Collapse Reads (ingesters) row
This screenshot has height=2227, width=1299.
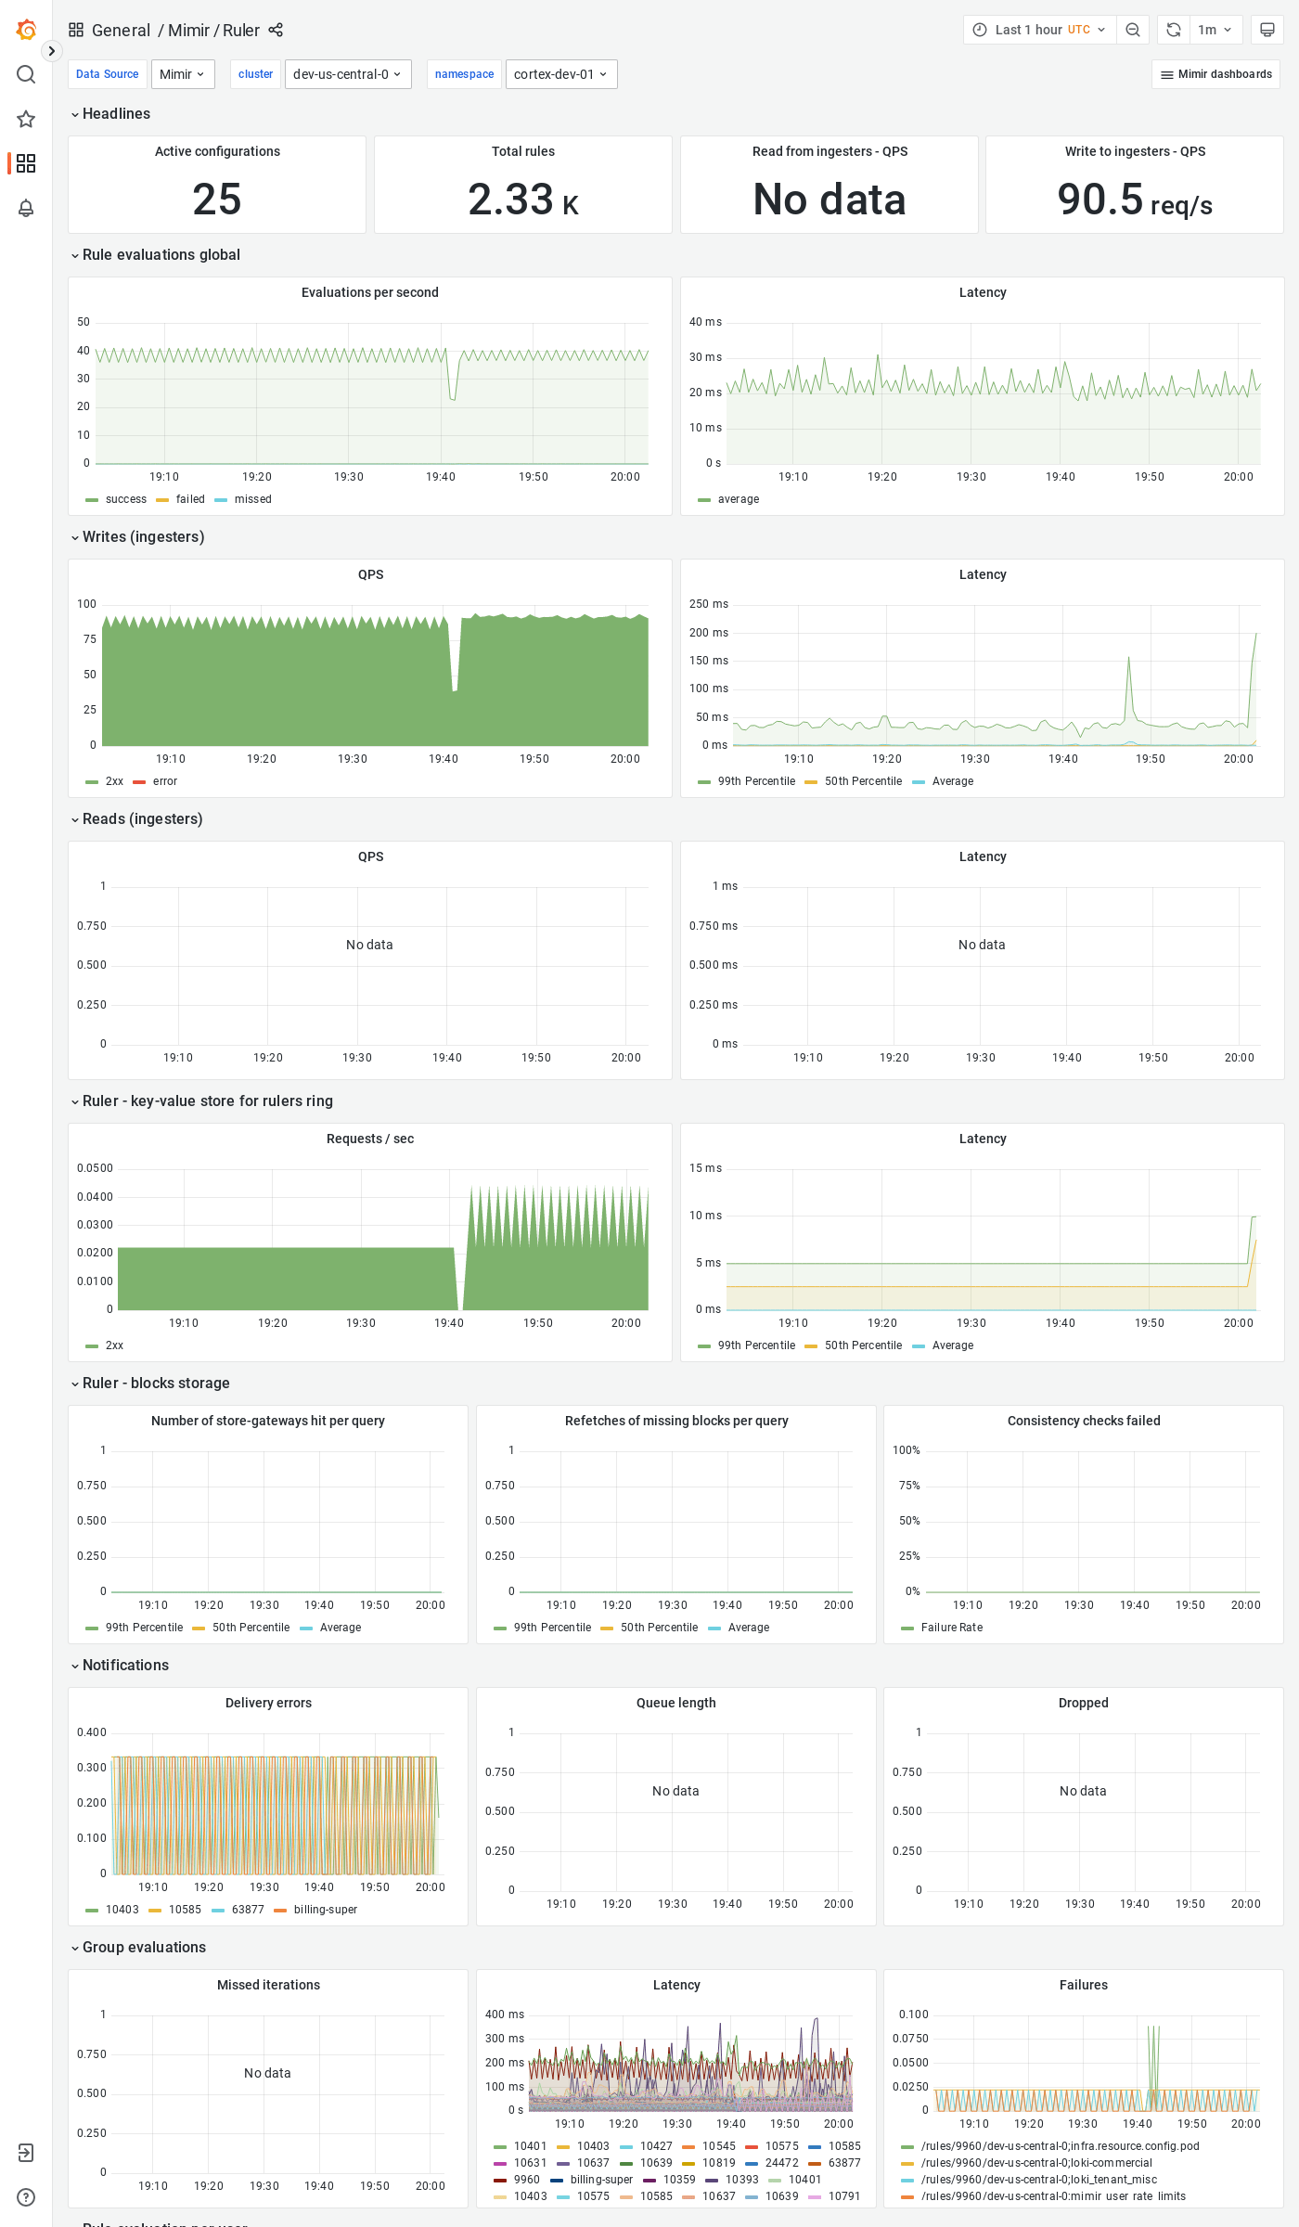[x=137, y=818]
